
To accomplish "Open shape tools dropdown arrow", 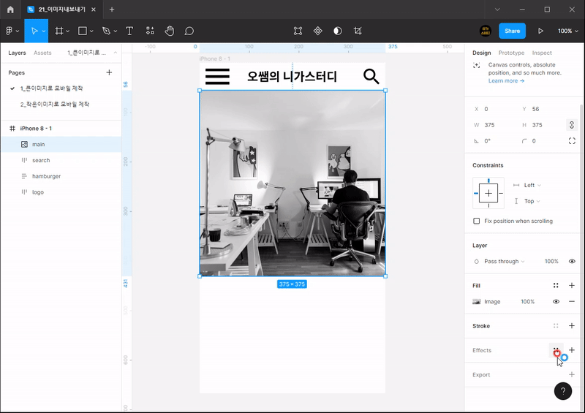I will pos(91,31).
